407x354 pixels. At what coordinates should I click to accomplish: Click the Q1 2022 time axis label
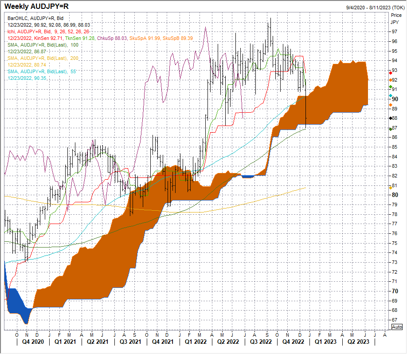click(196, 342)
